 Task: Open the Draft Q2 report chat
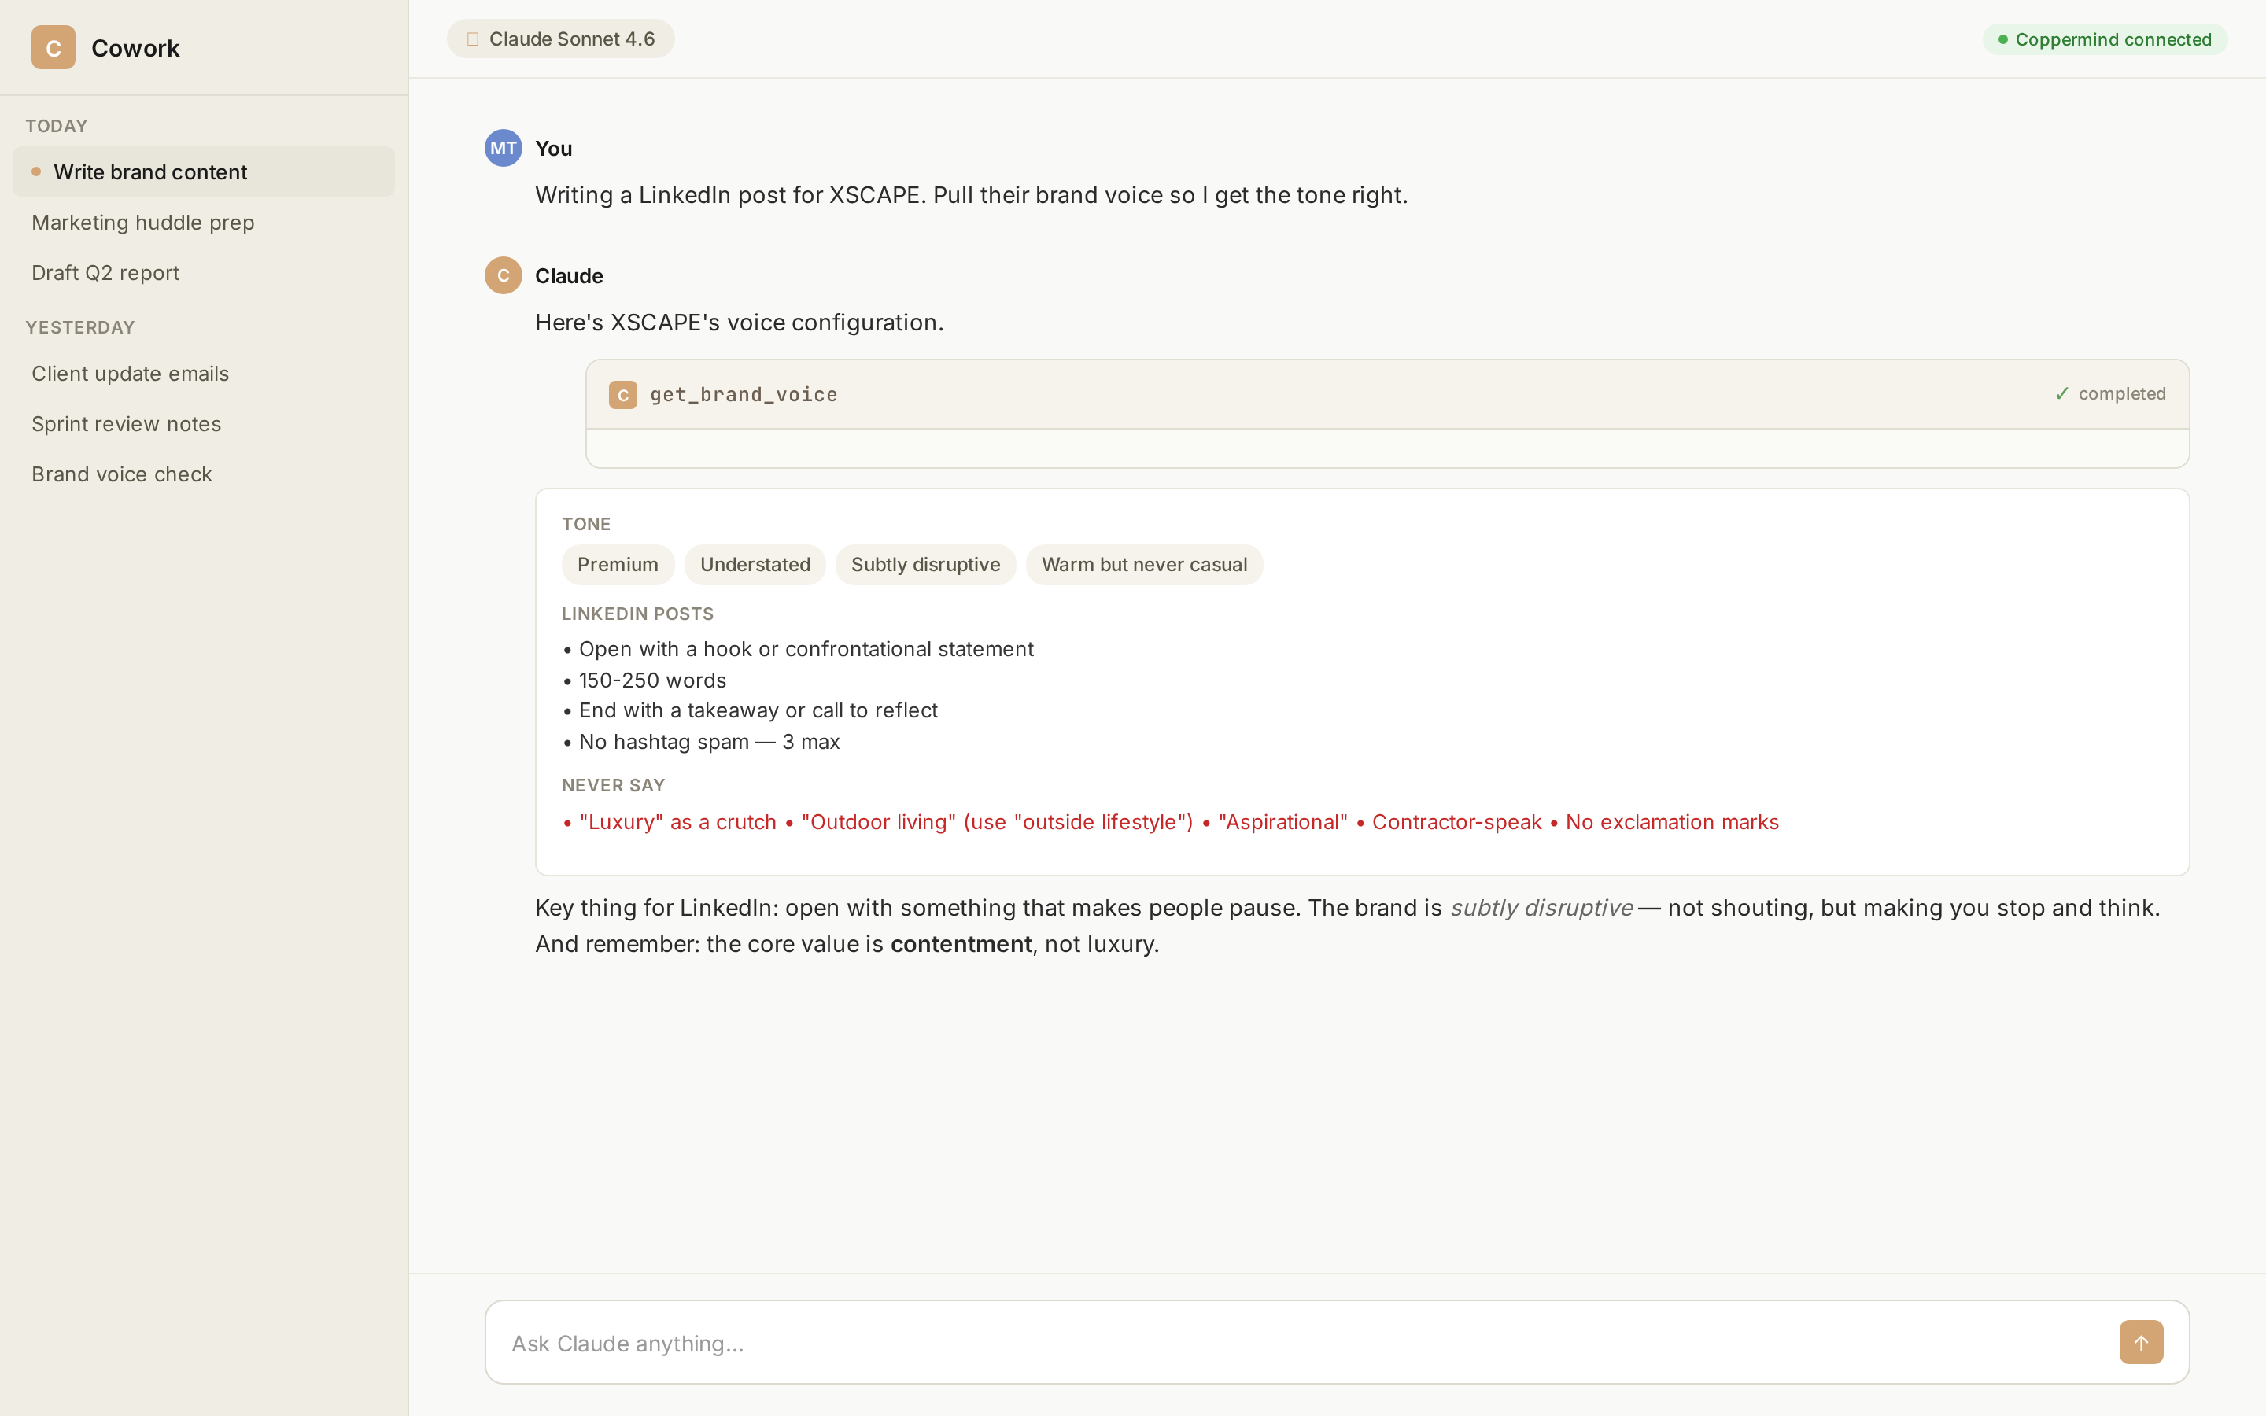203,272
